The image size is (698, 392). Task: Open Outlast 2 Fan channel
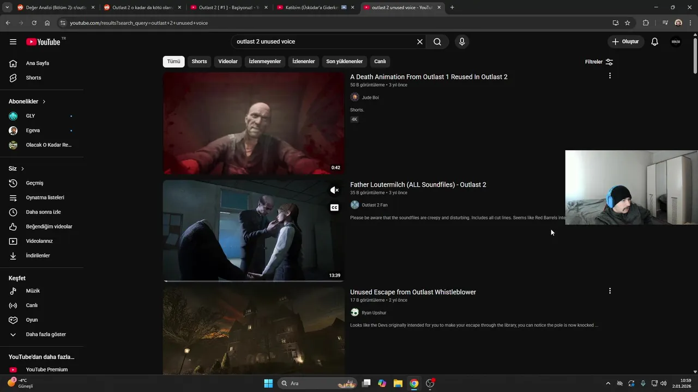(375, 205)
